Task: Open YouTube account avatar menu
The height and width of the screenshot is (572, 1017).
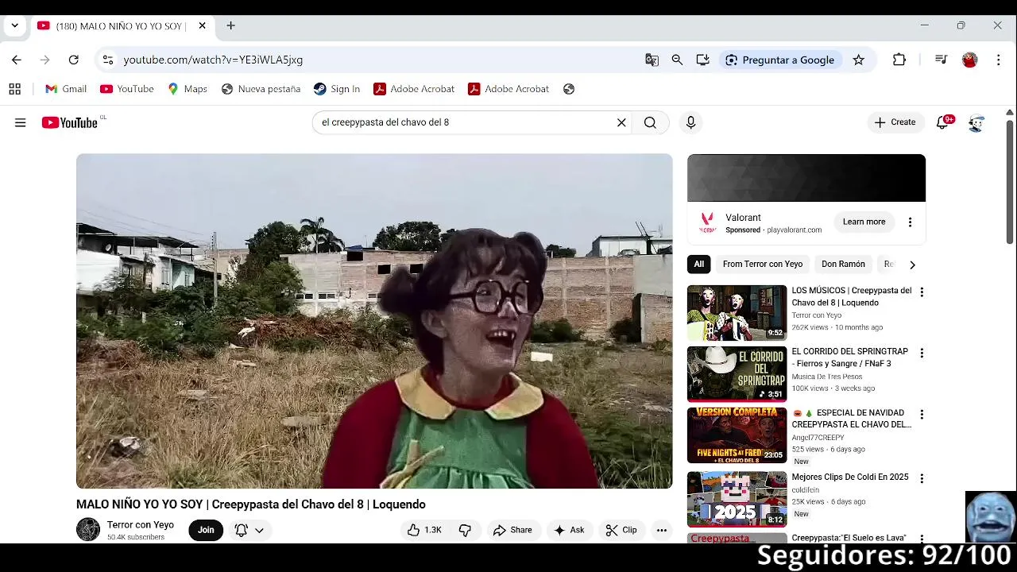Action: (976, 123)
